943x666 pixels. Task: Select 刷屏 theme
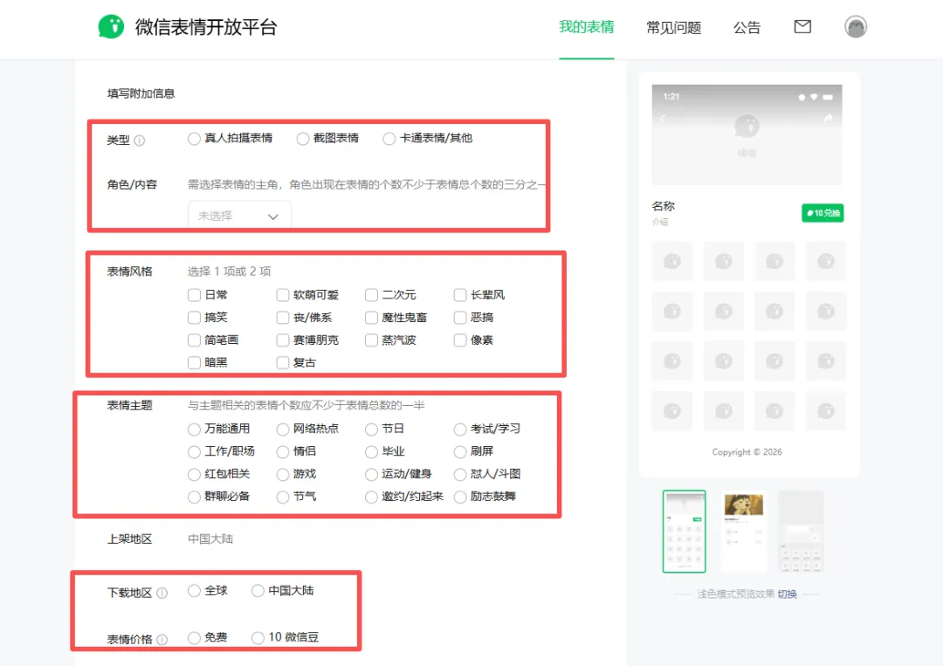click(460, 451)
